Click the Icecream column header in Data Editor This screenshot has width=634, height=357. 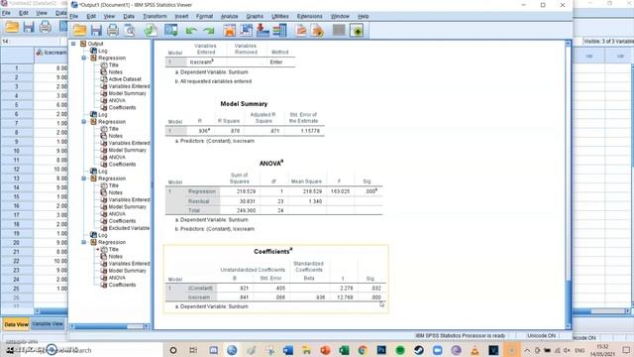[51, 53]
